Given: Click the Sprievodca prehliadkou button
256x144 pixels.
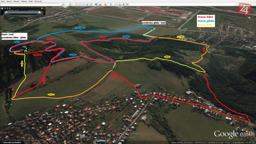Looking at the screenshot, I should tap(12, 142).
